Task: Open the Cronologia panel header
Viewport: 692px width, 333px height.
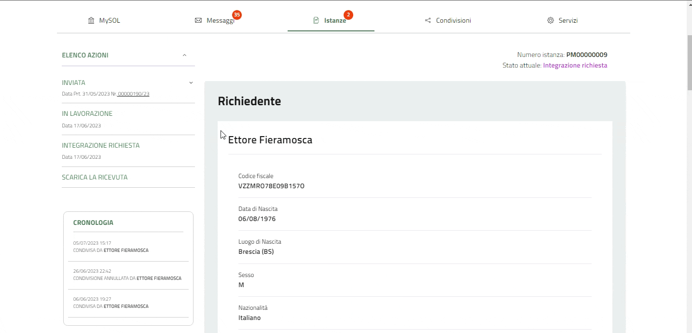Action: (x=93, y=223)
